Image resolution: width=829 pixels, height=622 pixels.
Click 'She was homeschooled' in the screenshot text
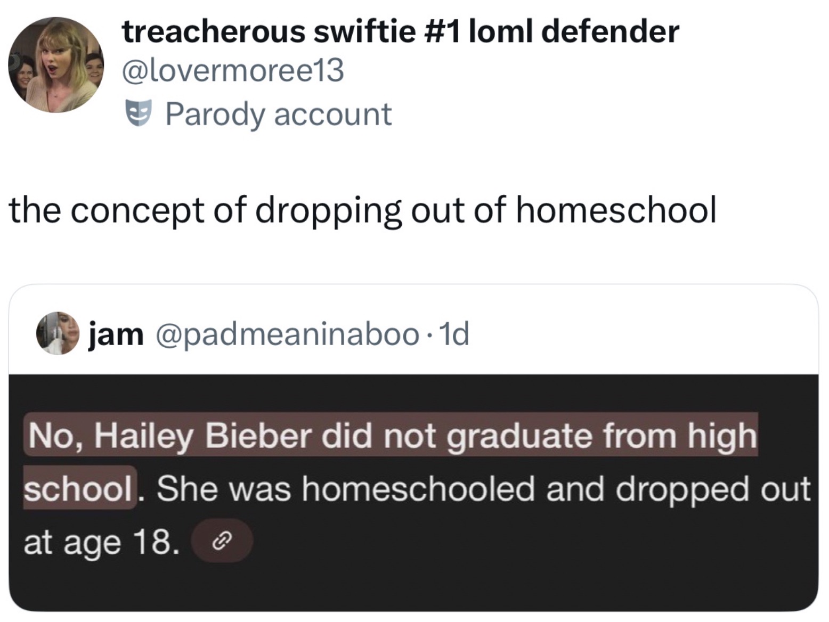click(x=345, y=488)
